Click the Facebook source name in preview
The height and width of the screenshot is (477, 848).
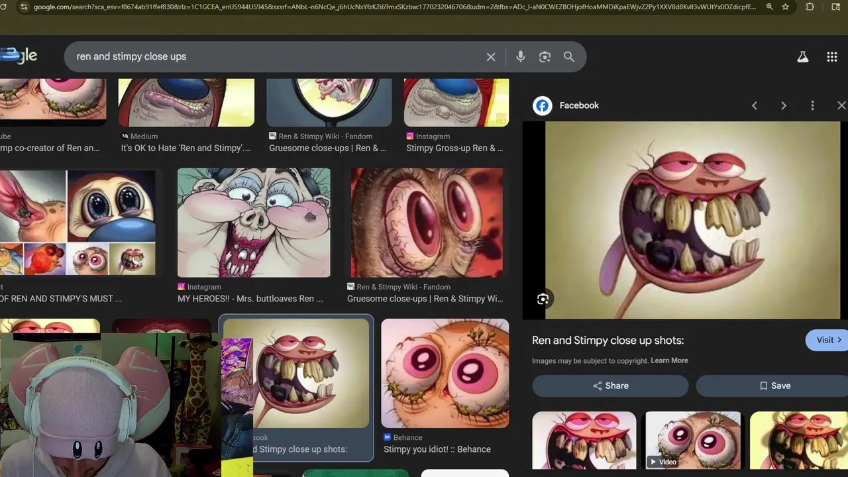coord(579,105)
